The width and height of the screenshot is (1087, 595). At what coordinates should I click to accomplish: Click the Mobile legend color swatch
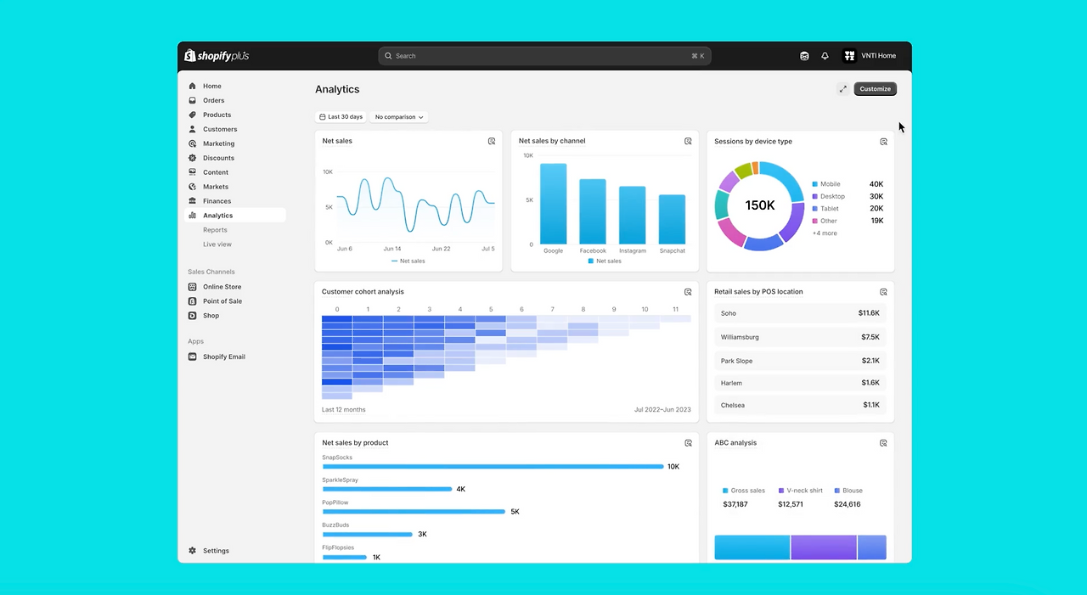tap(815, 184)
